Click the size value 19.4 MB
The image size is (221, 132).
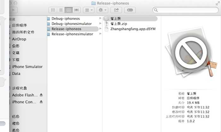pos(193,103)
